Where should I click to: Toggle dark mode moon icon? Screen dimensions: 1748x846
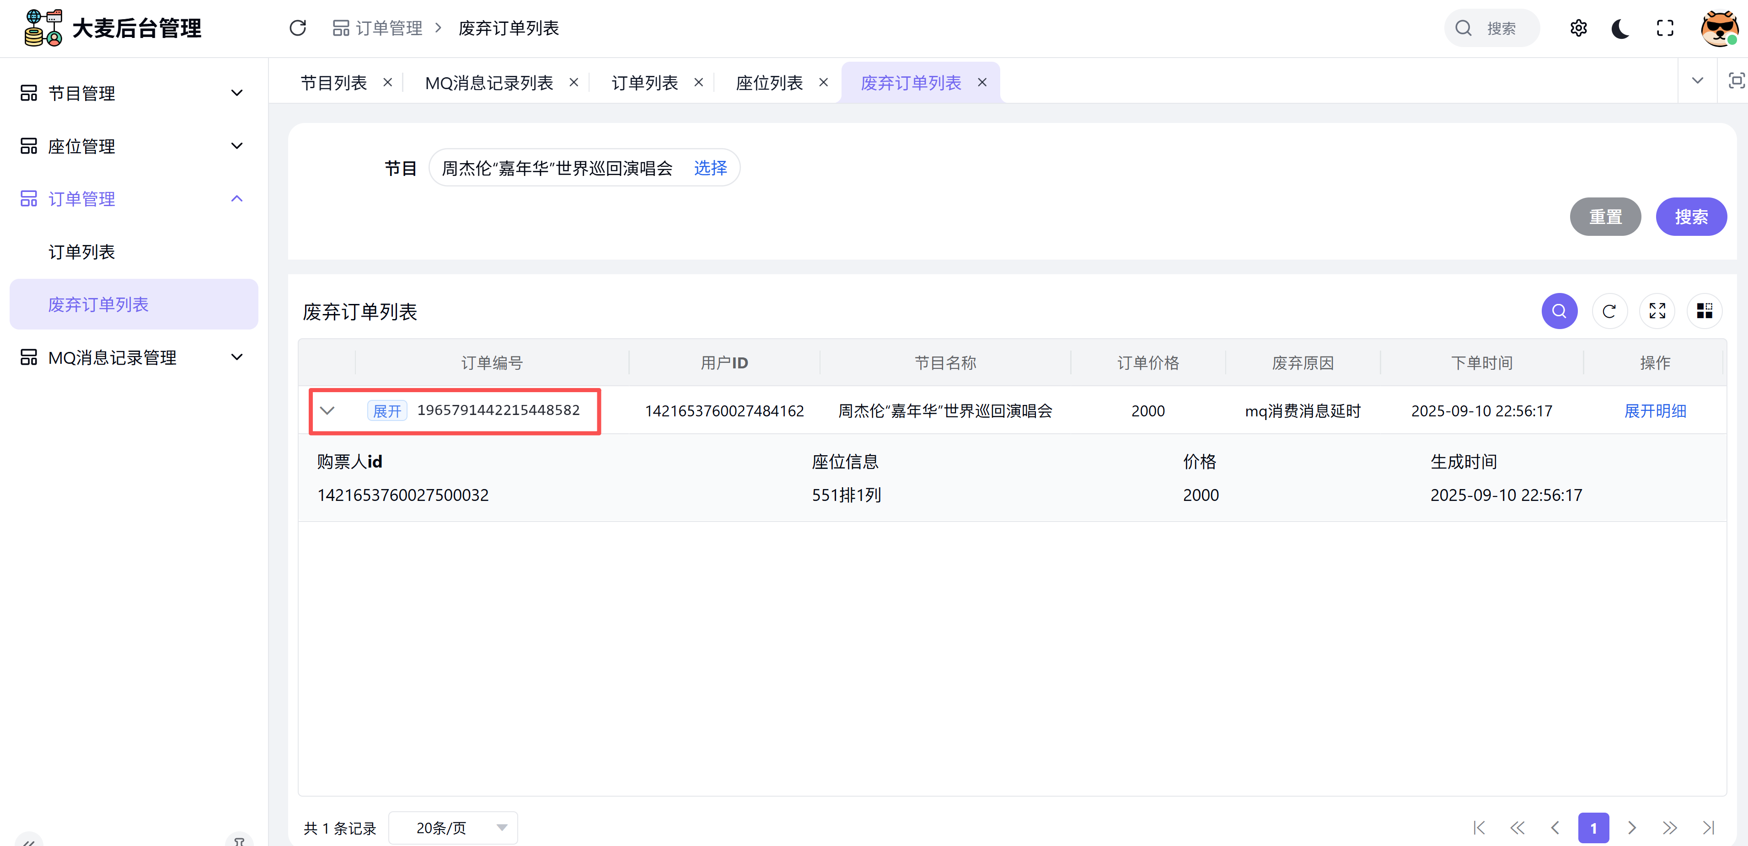(x=1620, y=28)
